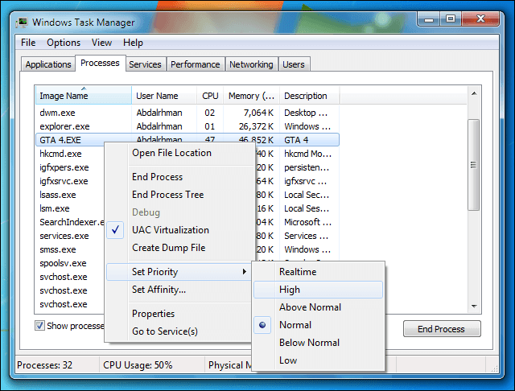This screenshot has width=515, height=391.
Task: Click the Task Manager title bar icon
Action: pyautogui.click(x=22, y=23)
